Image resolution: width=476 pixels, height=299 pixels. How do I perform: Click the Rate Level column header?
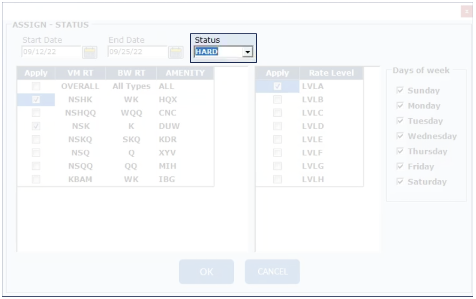point(331,73)
